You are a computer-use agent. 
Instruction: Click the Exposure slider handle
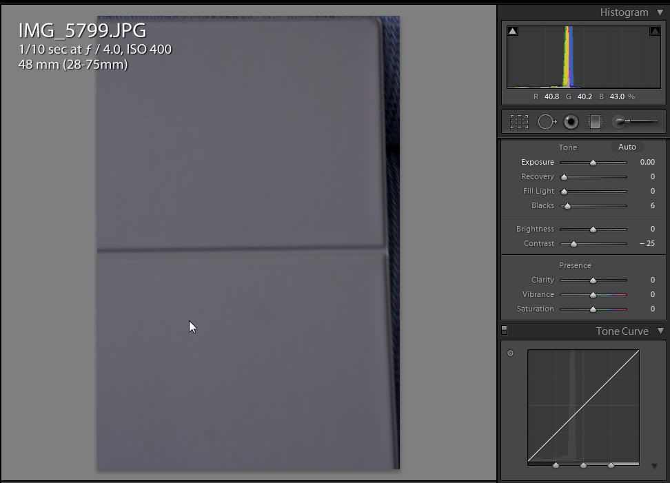pos(593,163)
